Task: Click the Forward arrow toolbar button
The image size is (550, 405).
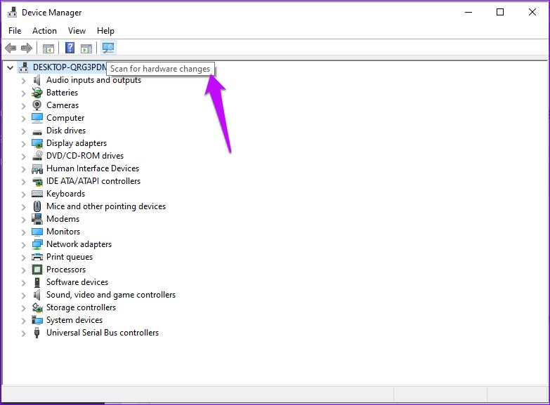Action: point(27,48)
